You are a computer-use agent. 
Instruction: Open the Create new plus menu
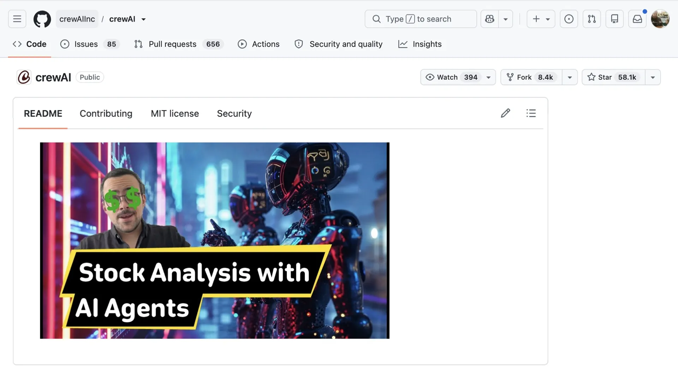pos(541,19)
